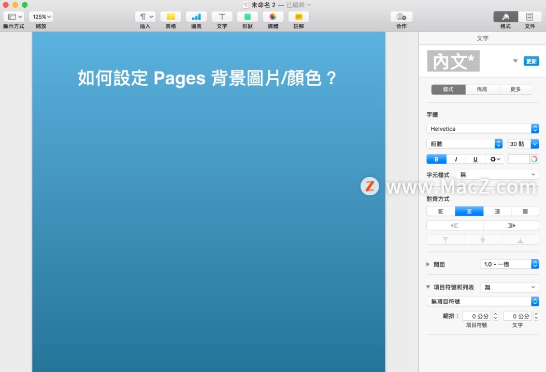Add a text box with 文字 icon

coord(222,17)
